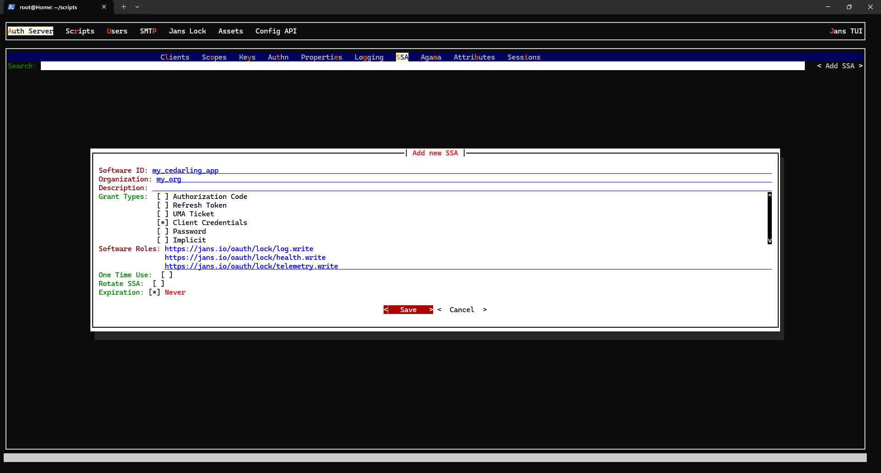This screenshot has width=881, height=473.
Task: Open a new terminal tab
Action: click(123, 7)
